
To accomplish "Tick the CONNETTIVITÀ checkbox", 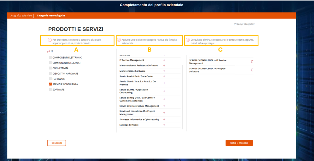I will pos(50,68).
